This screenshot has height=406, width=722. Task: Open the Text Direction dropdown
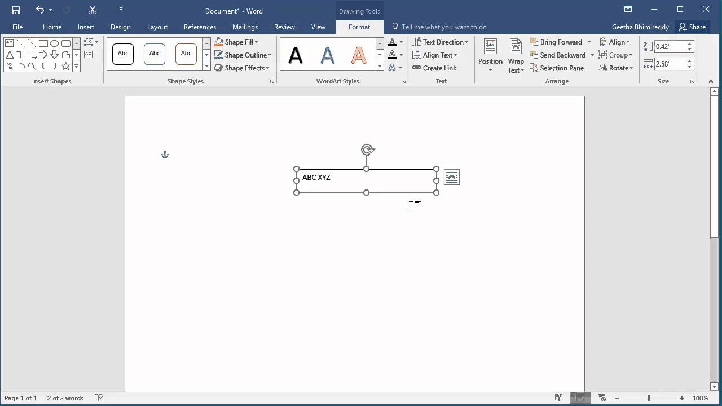(441, 42)
